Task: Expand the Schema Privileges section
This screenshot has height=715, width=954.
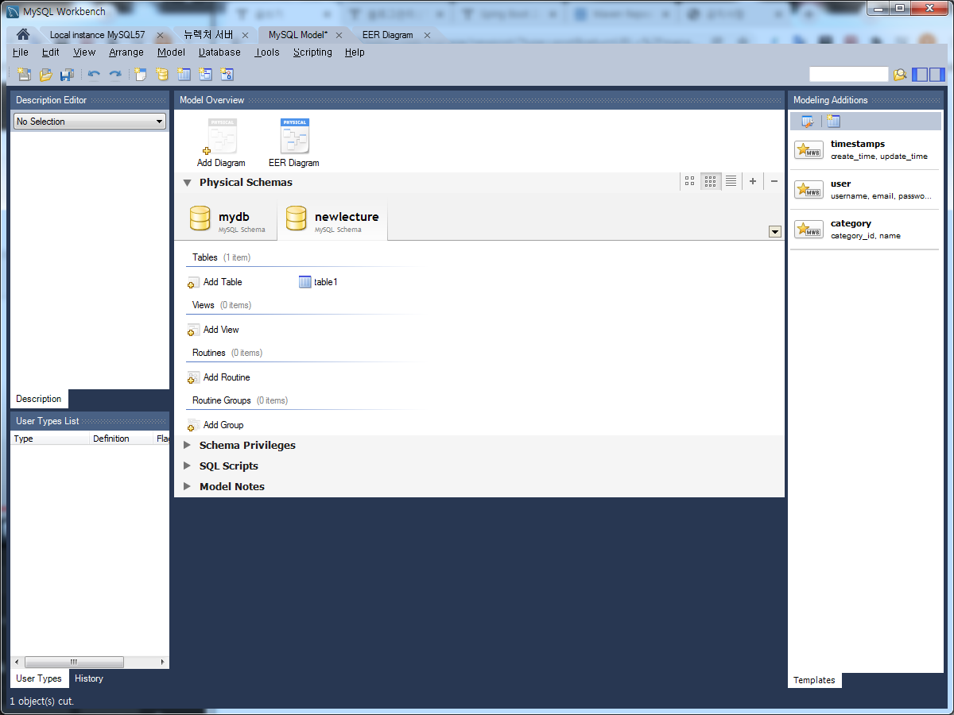Action: pos(188,445)
